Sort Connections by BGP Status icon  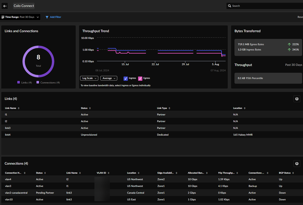click(293, 173)
